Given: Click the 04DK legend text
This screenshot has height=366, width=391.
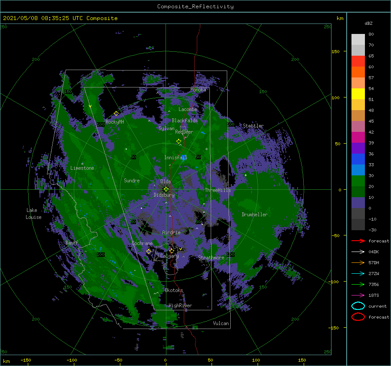Looking at the screenshot, I should pyautogui.click(x=374, y=252).
